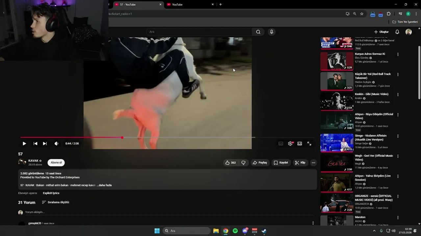Screen dimensions: 421x236
Task: Open Ahiyan - Rüya Gibiydin video title
Action: [x=374, y=116]
